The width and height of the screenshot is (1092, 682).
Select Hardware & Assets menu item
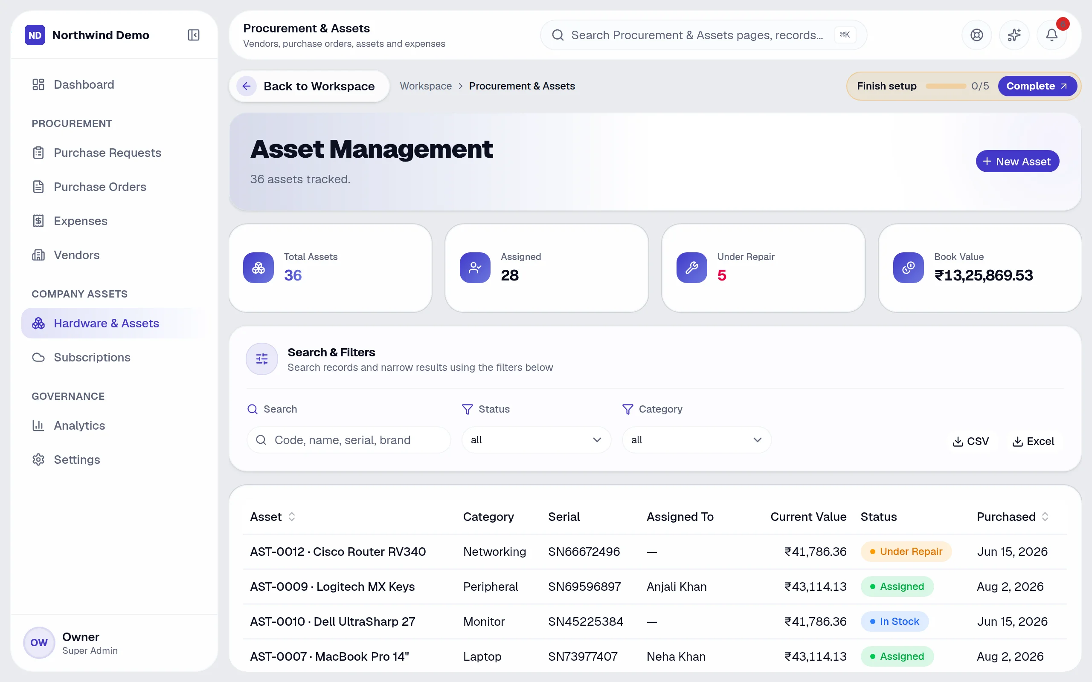[115, 323]
